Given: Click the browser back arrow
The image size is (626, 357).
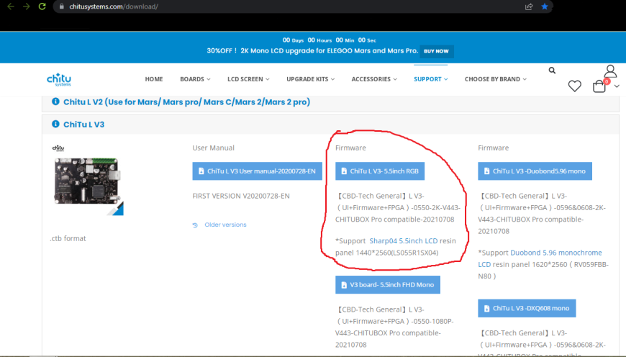Looking at the screenshot, I should (x=11, y=6).
